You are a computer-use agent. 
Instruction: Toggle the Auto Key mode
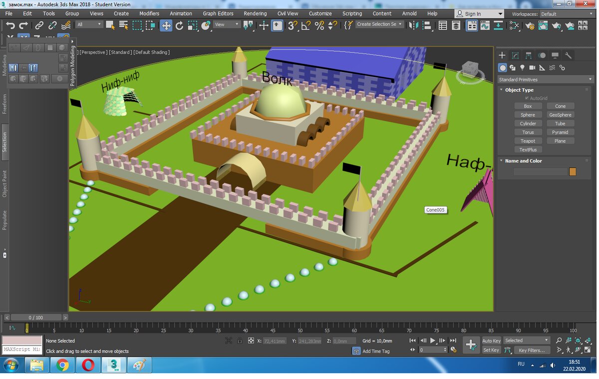coord(491,341)
